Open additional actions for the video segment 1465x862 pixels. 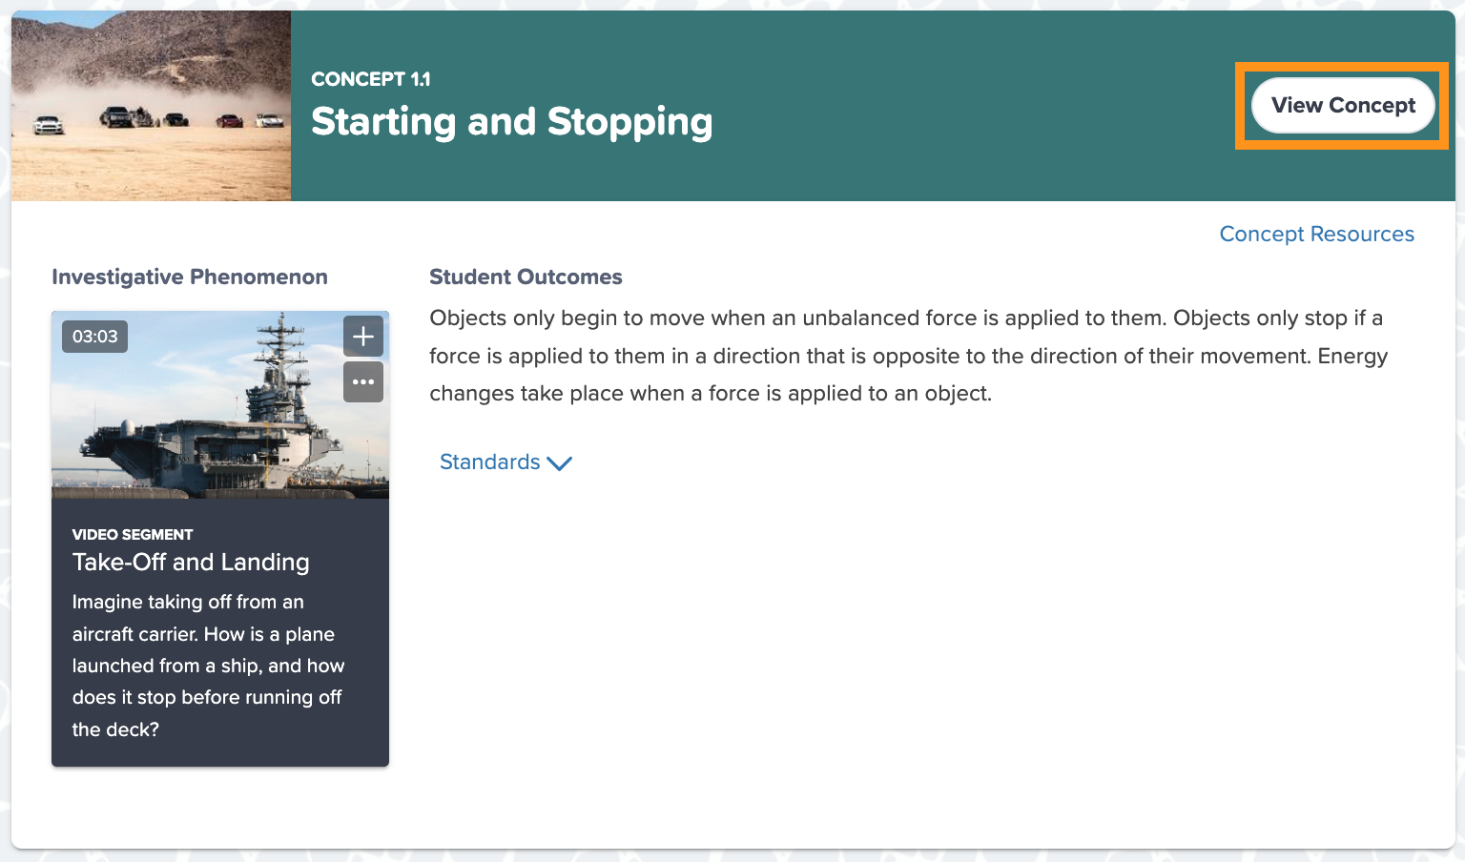tap(362, 381)
